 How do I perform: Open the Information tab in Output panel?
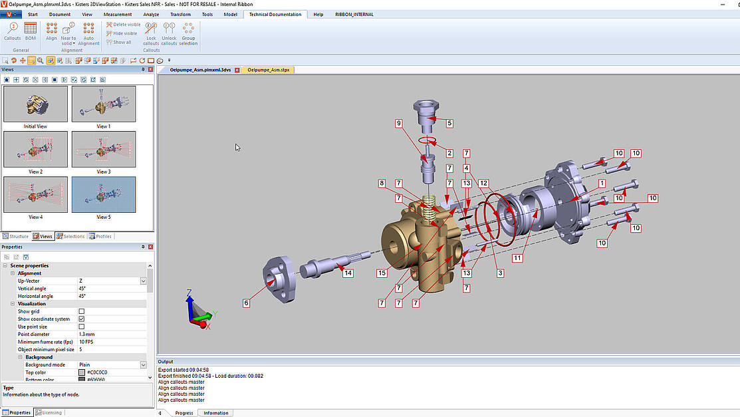tap(215, 413)
